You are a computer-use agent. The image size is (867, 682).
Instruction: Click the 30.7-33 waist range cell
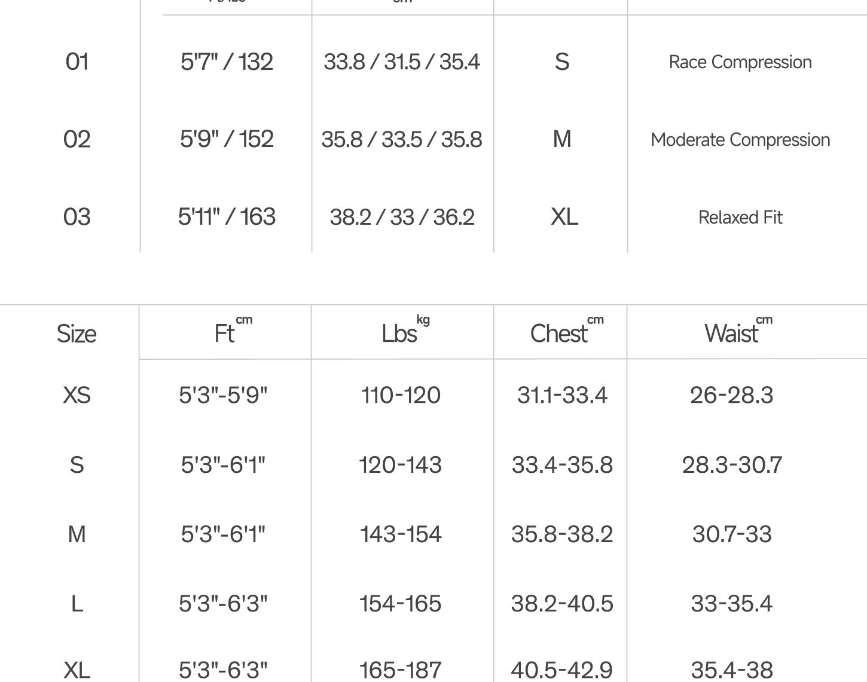point(731,534)
